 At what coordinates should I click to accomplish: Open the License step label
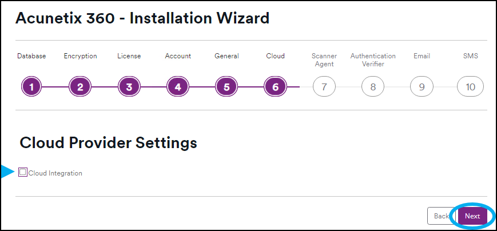(129, 56)
